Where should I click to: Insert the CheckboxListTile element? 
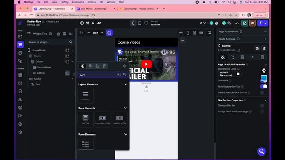pos(102,120)
